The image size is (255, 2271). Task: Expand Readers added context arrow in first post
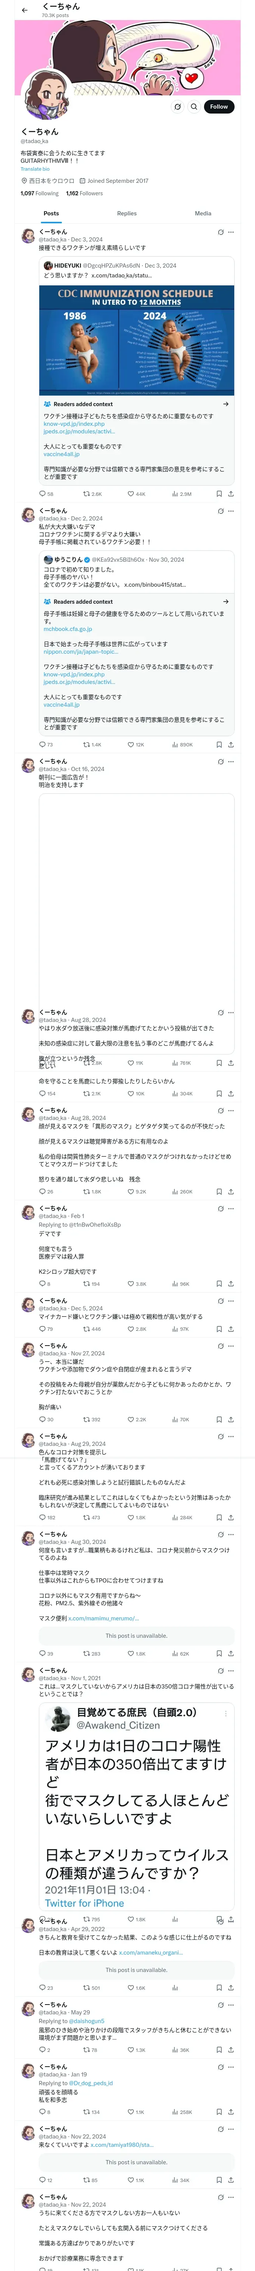225,404
